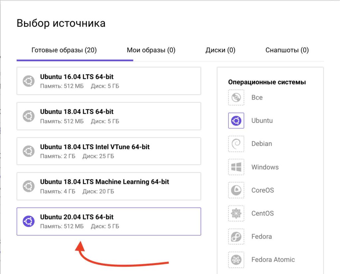Click the Fedora Atomic filter icon
The image size is (340, 274).
click(236, 259)
